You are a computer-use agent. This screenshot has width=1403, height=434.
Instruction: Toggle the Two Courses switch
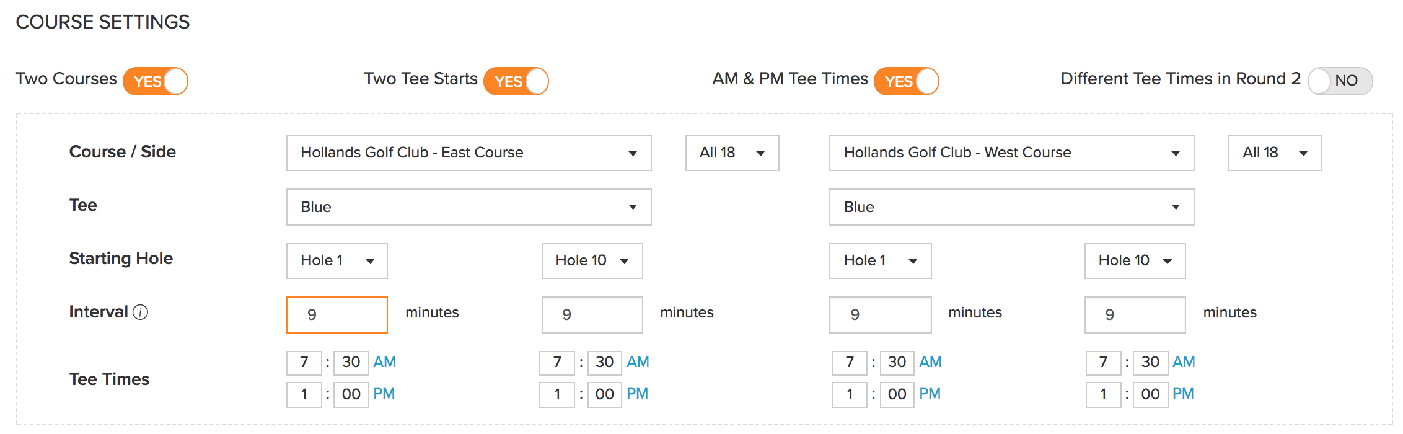[x=156, y=81]
